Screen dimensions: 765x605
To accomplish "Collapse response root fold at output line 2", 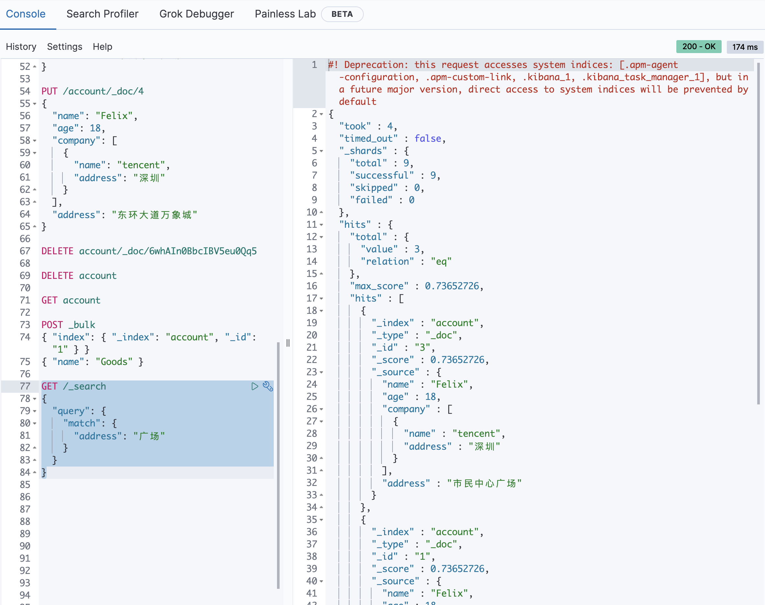I will pos(321,114).
